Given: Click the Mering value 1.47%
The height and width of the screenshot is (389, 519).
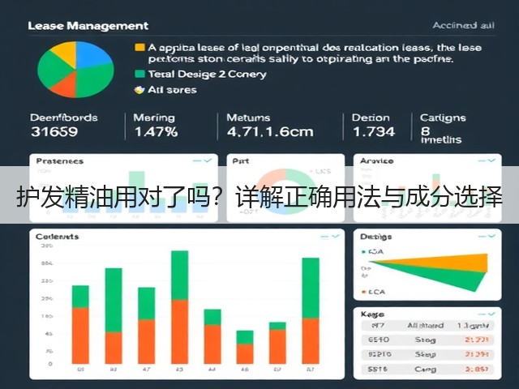Looking at the screenshot, I should pyautogui.click(x=156, y=132).
